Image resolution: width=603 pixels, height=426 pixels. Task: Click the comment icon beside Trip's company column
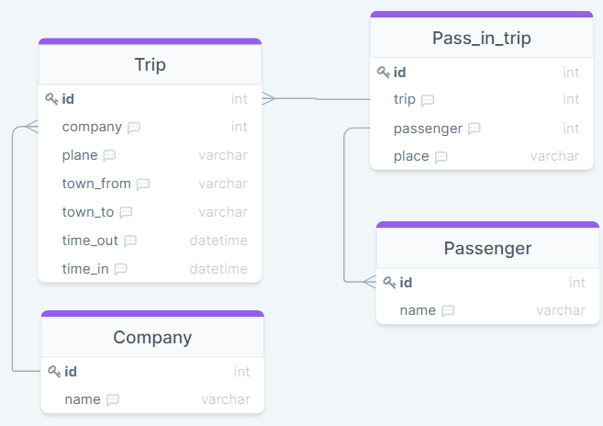pyautogui.click(x=134, y=127)
